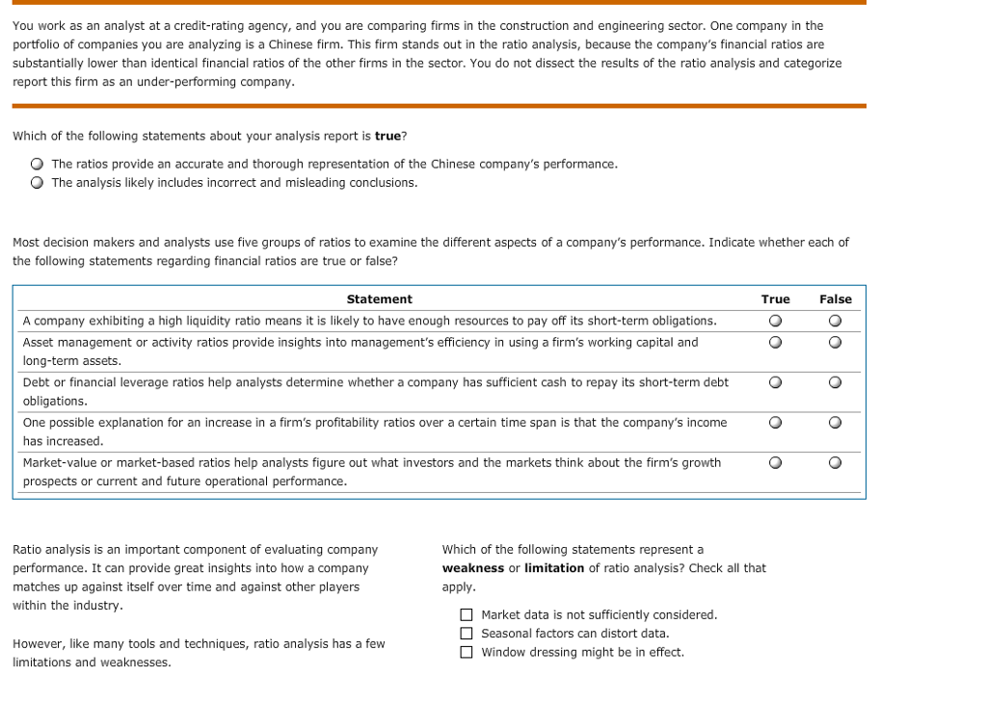Screen dimensions: 987x702
Task: Mark asset management ratios statement as False
Action: pyautogui.click(x=835, y=342)
